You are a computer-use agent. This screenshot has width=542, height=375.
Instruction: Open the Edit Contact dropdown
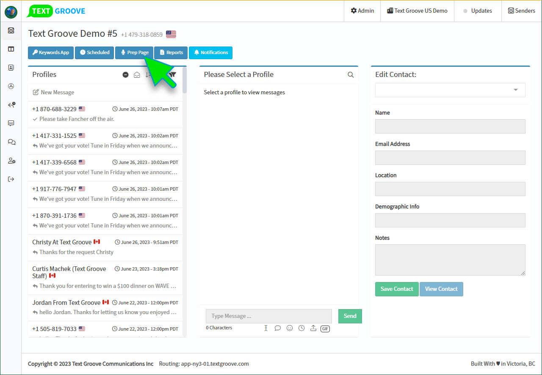450,90
